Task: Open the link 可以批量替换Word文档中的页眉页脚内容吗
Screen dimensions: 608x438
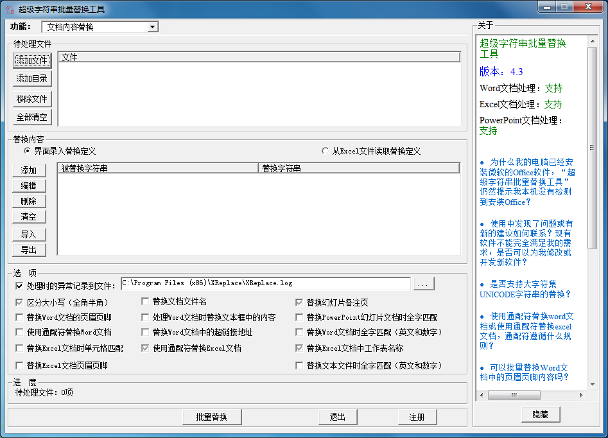Action: pos(525,372)
